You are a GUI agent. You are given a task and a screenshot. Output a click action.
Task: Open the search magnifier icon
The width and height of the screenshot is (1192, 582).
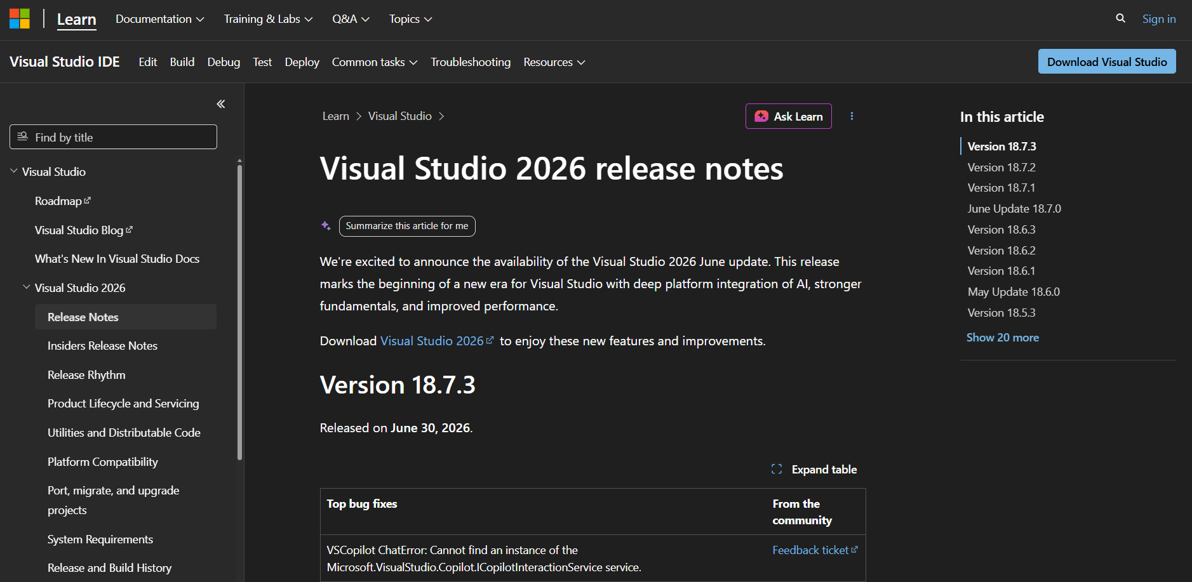point(1120,18)
